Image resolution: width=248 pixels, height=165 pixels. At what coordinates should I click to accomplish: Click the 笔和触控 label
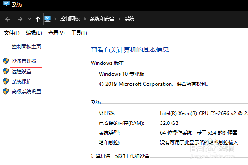(109, 143)
